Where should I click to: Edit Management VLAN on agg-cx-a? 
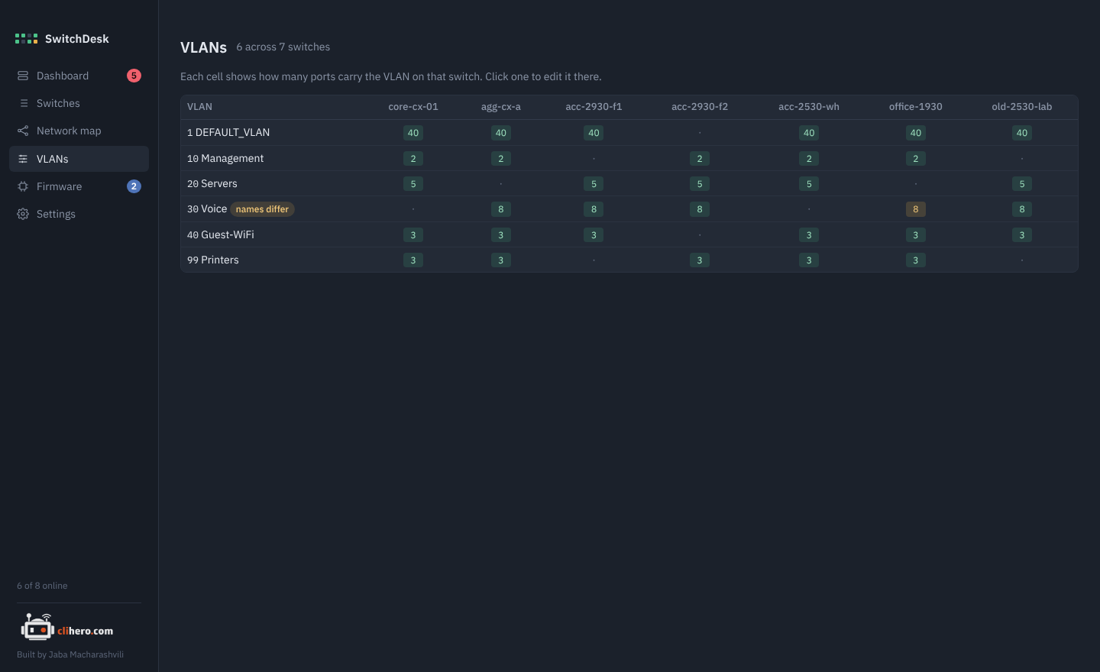click(501, 159)
